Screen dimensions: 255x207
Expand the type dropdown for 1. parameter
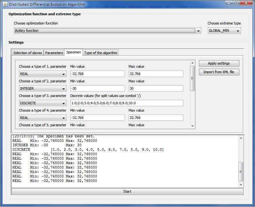(43, 74)
